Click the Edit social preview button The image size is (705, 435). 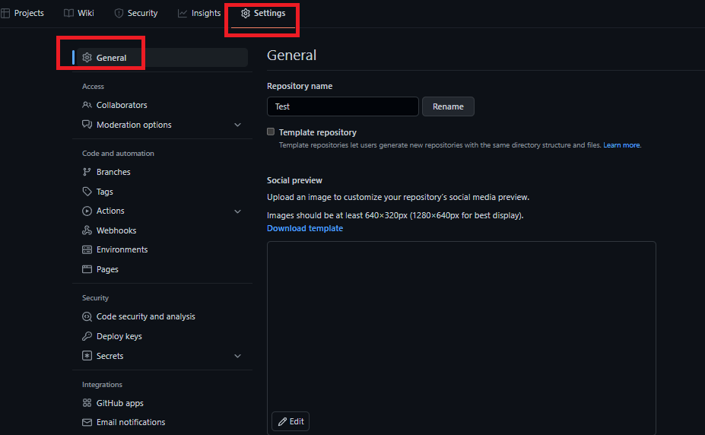(291, 421)
